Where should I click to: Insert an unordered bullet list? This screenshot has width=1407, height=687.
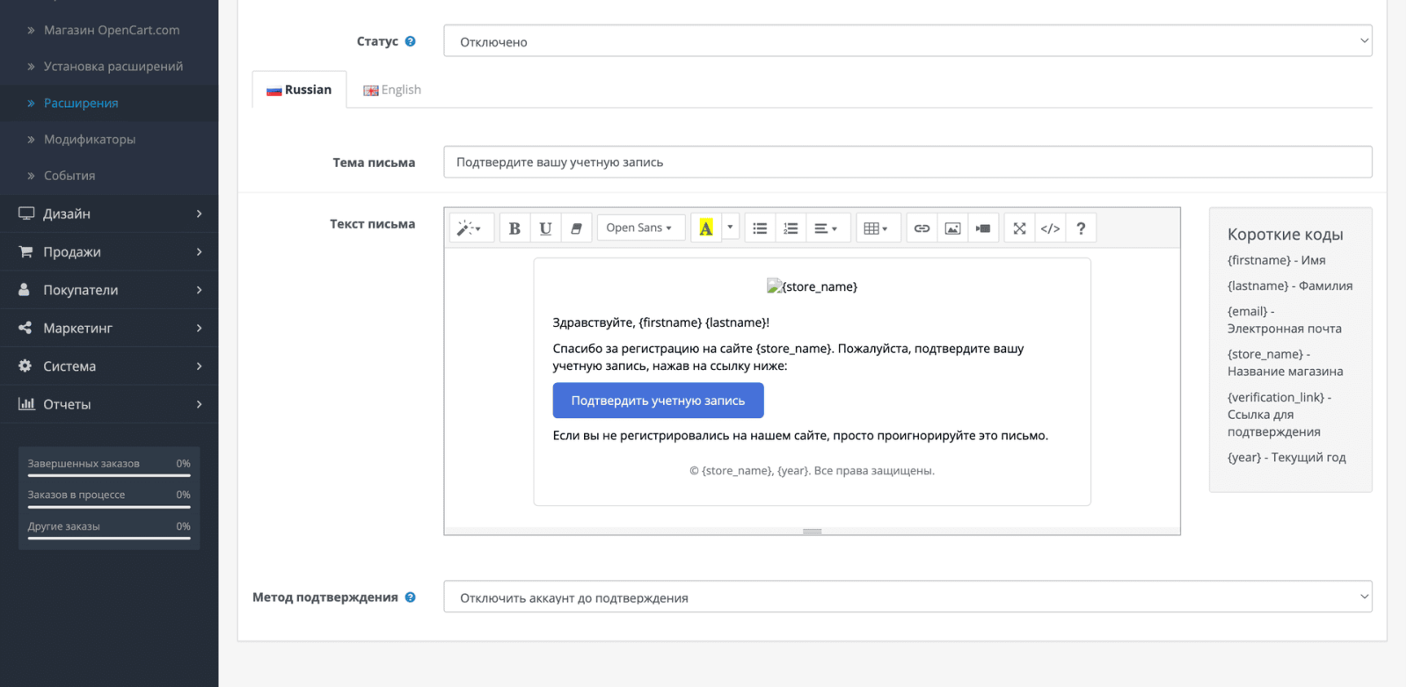760,228
